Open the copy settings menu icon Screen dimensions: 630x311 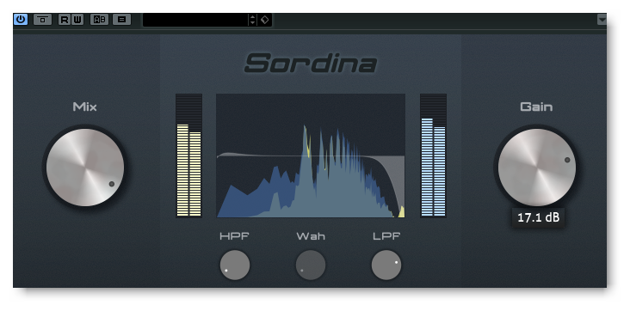coord(121,19)
